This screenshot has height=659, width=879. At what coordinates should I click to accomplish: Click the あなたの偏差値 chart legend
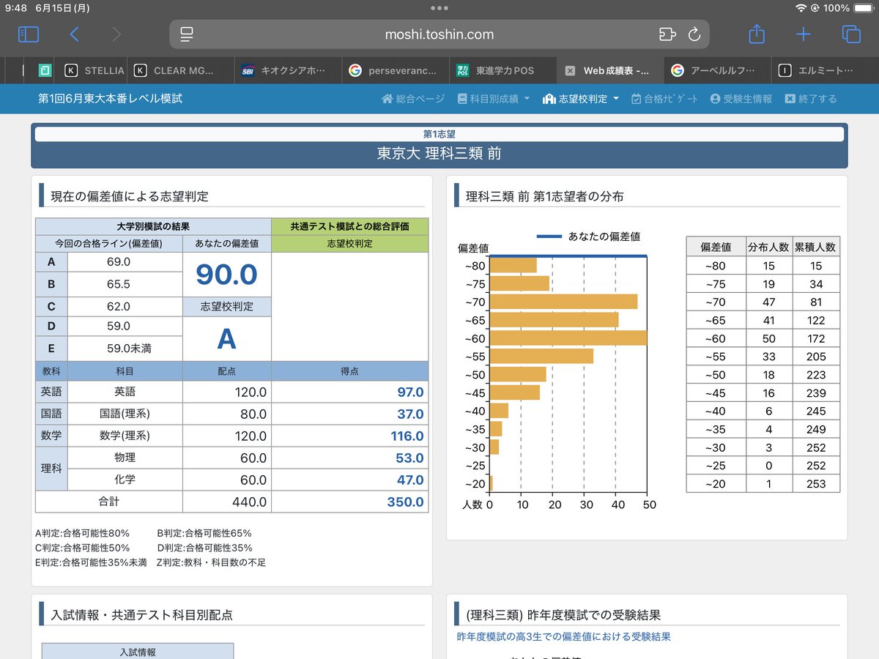pos(589,237)
